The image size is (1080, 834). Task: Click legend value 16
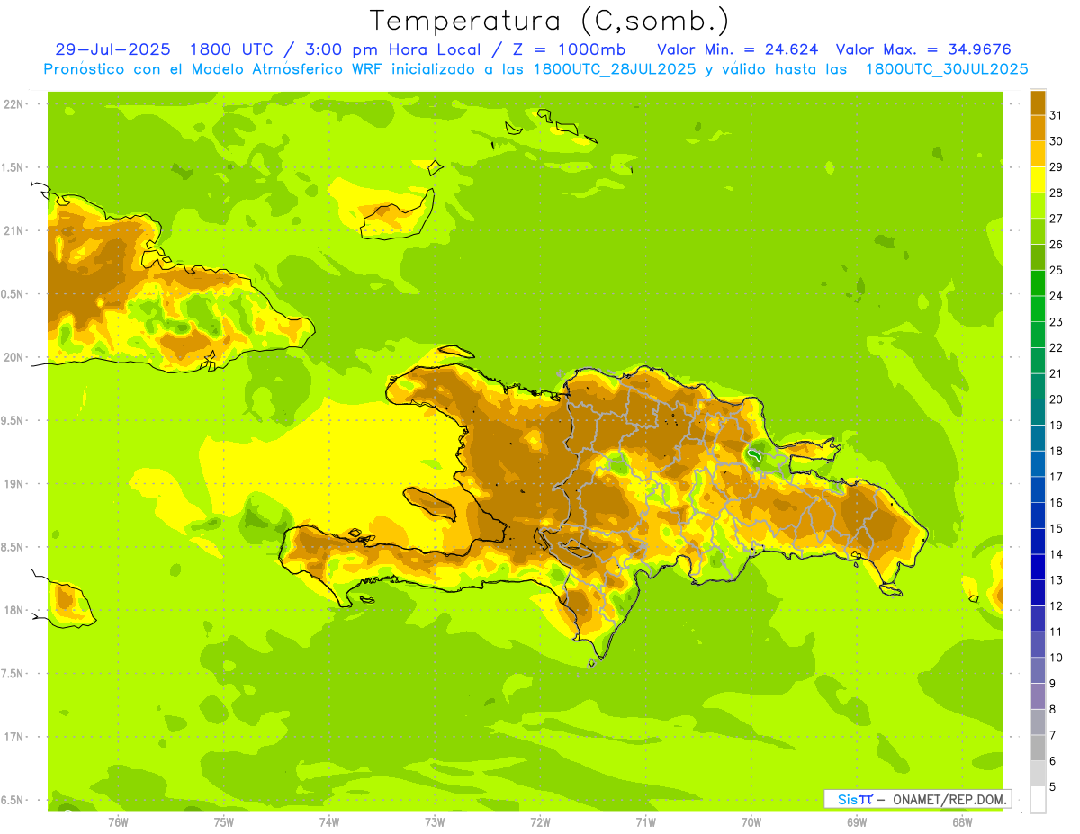pos(1056,502)
